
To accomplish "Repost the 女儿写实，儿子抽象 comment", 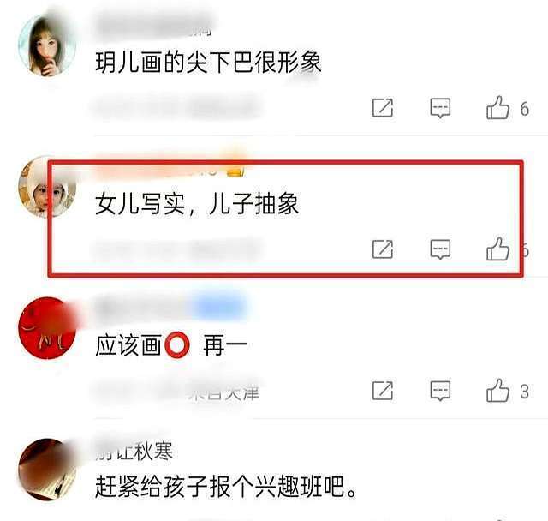I will tap(383, 249).
